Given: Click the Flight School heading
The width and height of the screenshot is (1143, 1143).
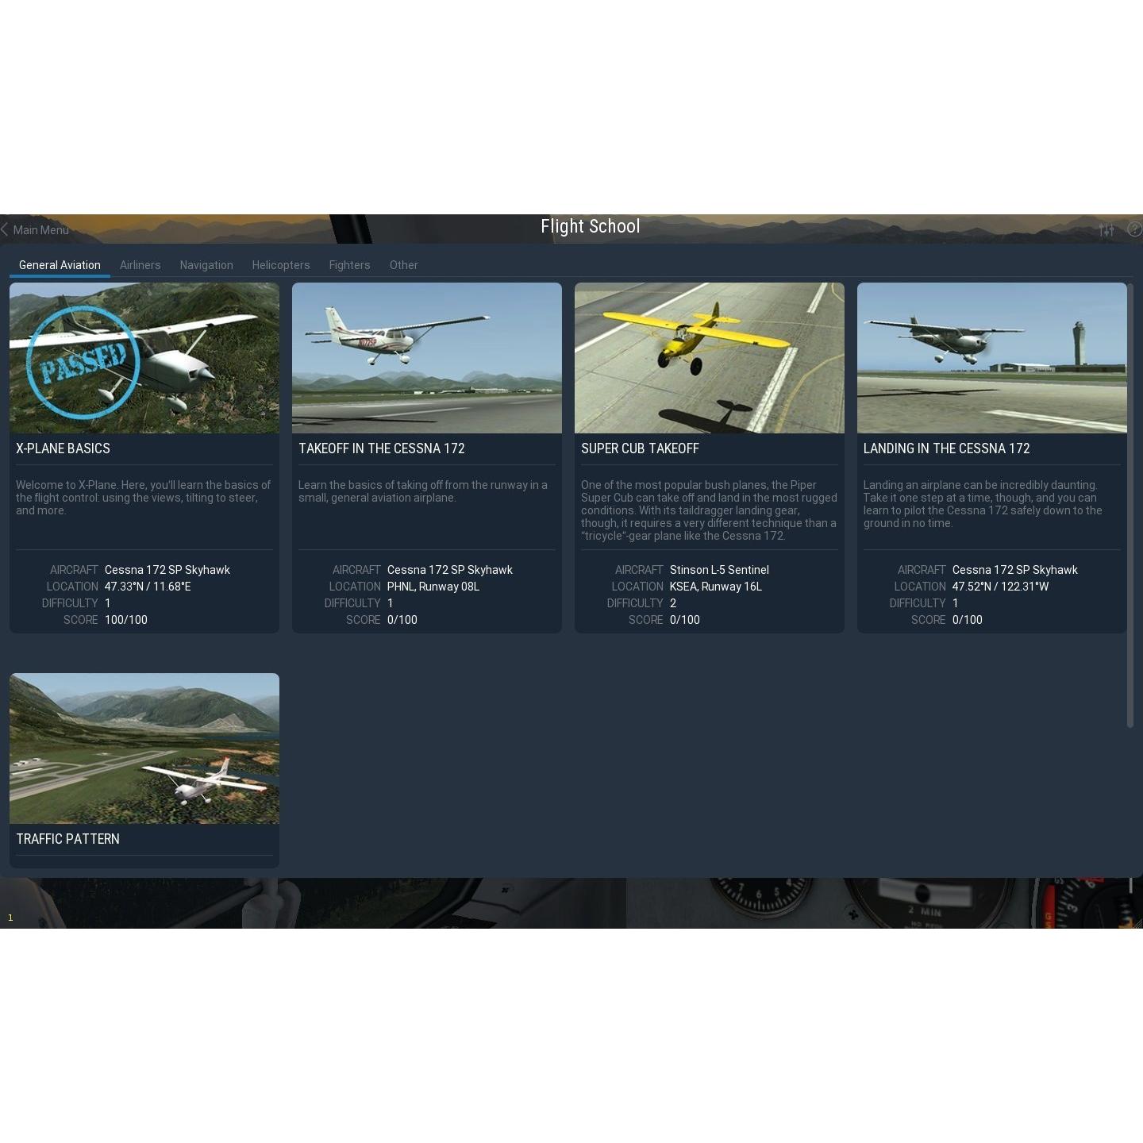Looking at the screenshot, I should (591, 226).
